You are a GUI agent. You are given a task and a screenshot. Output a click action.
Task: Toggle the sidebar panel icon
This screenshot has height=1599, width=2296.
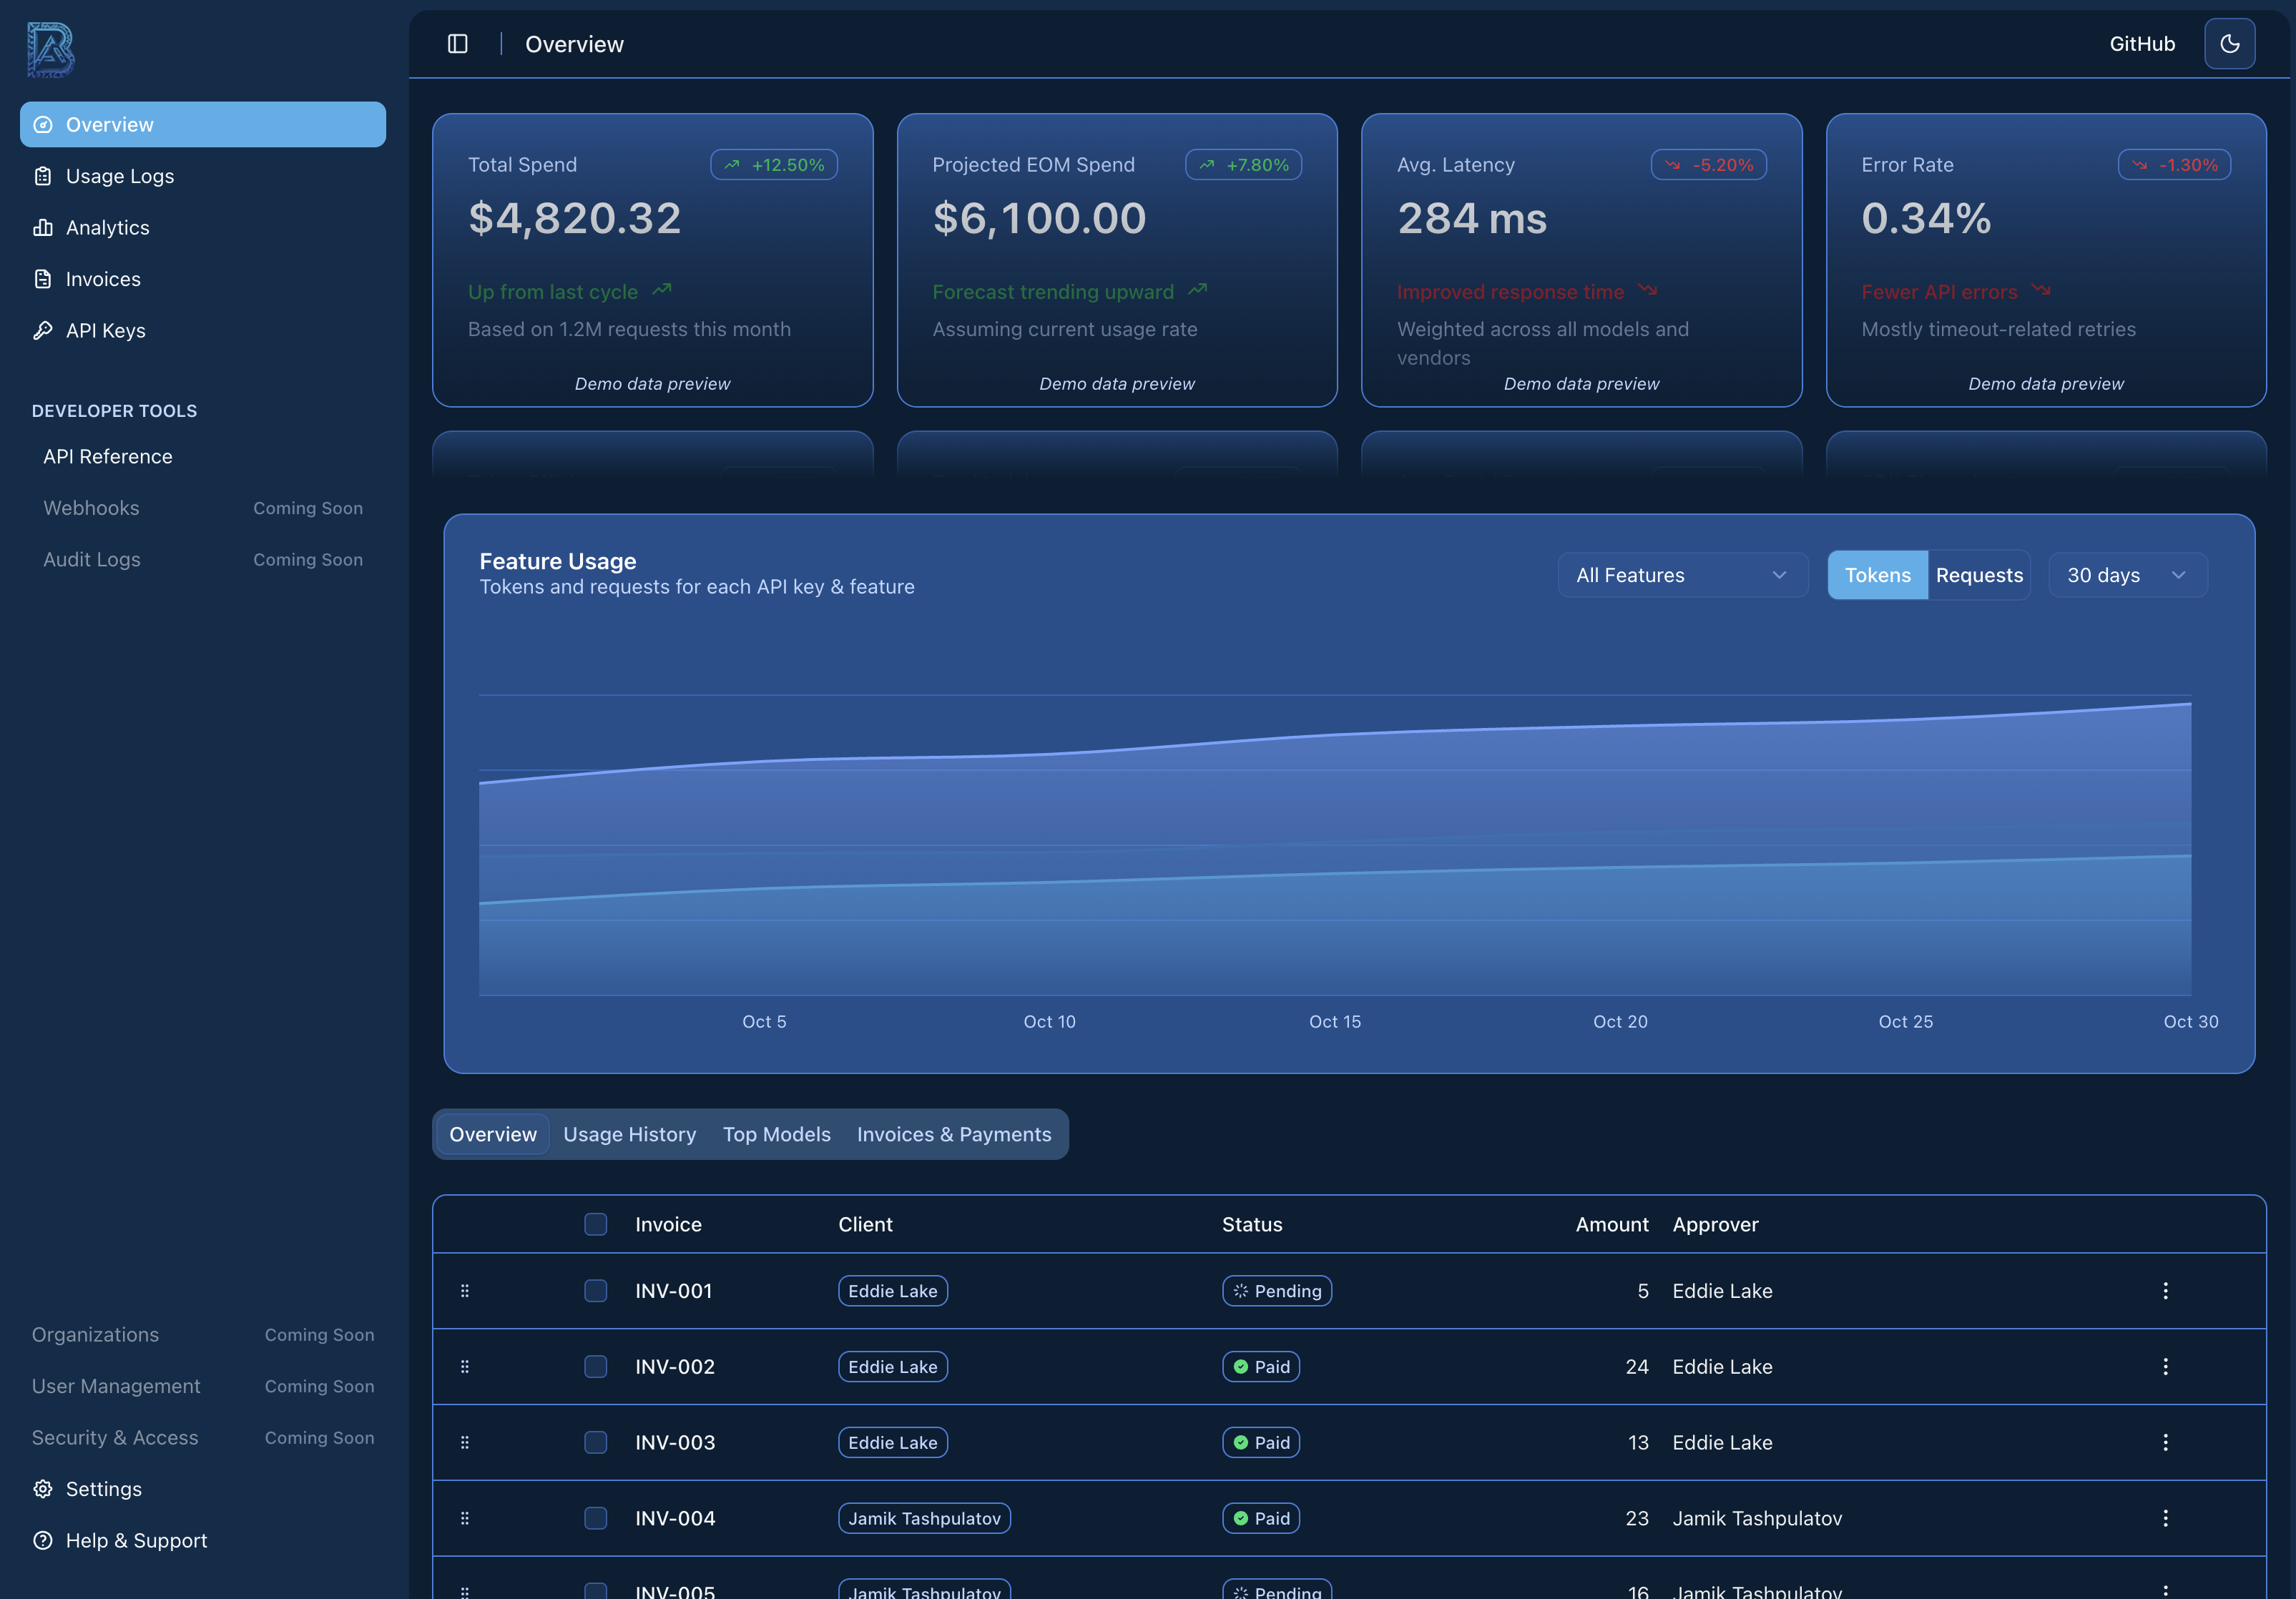[x=457, y=44]
